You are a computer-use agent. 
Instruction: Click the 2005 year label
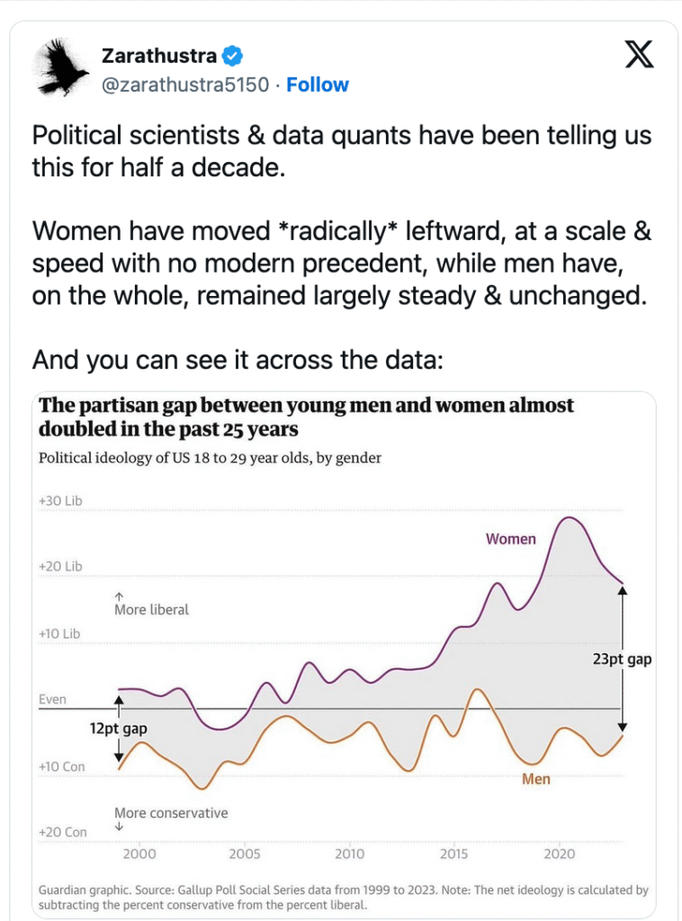tap(245, 854)
